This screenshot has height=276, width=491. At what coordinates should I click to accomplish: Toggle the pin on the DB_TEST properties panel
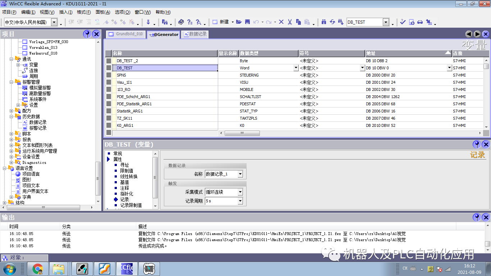tap(476, 144)
